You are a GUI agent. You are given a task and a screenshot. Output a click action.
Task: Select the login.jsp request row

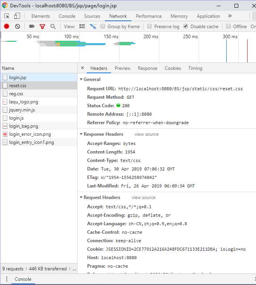tap(39, 78)
